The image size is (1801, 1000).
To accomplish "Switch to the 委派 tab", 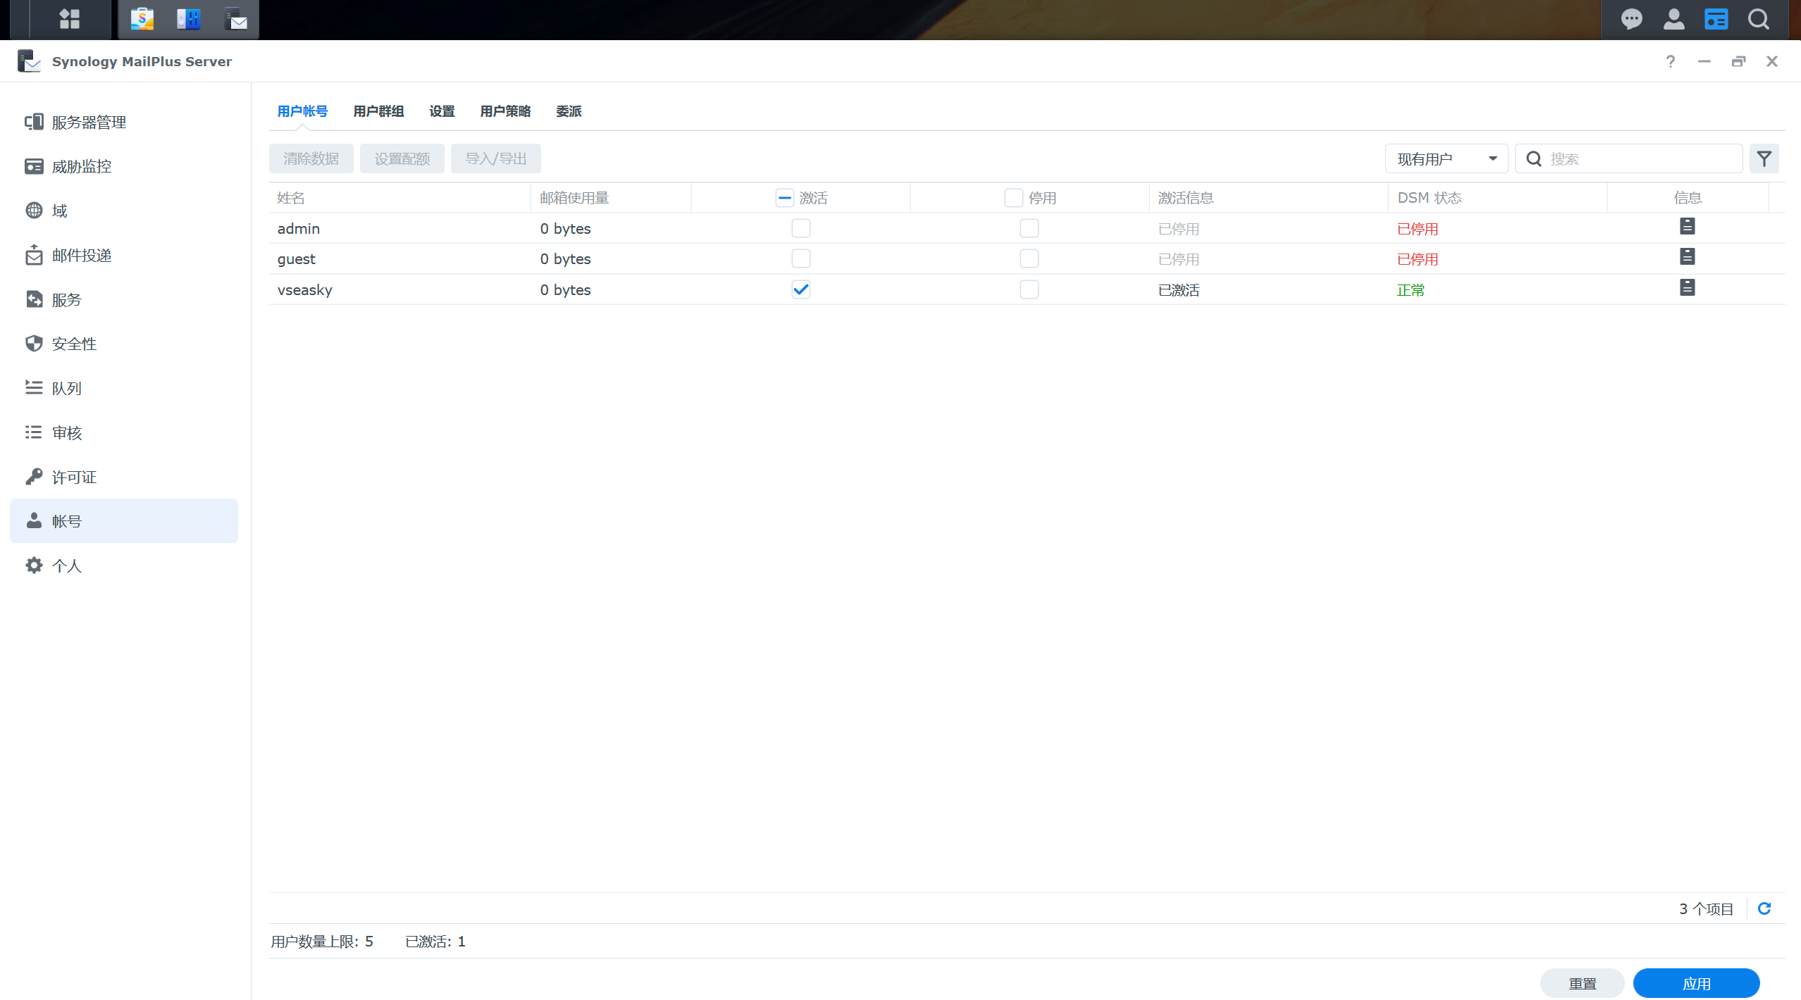I will coord(569,111).
